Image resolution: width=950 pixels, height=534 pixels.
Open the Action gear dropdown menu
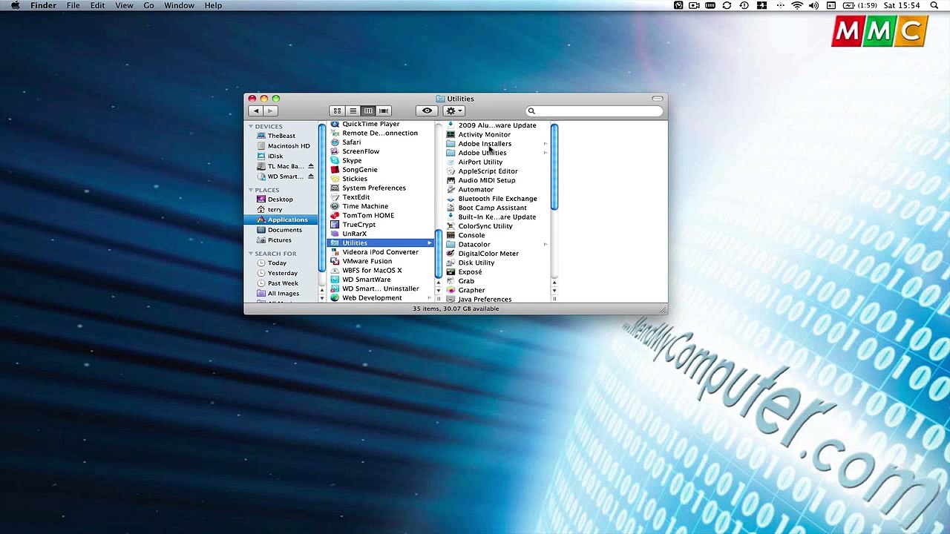[x=453, y=111]
